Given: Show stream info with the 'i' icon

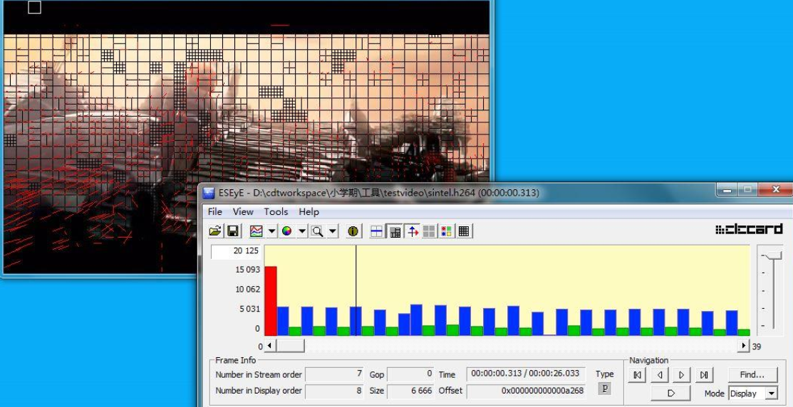Looking at the screenshot, I should (353, 231).
